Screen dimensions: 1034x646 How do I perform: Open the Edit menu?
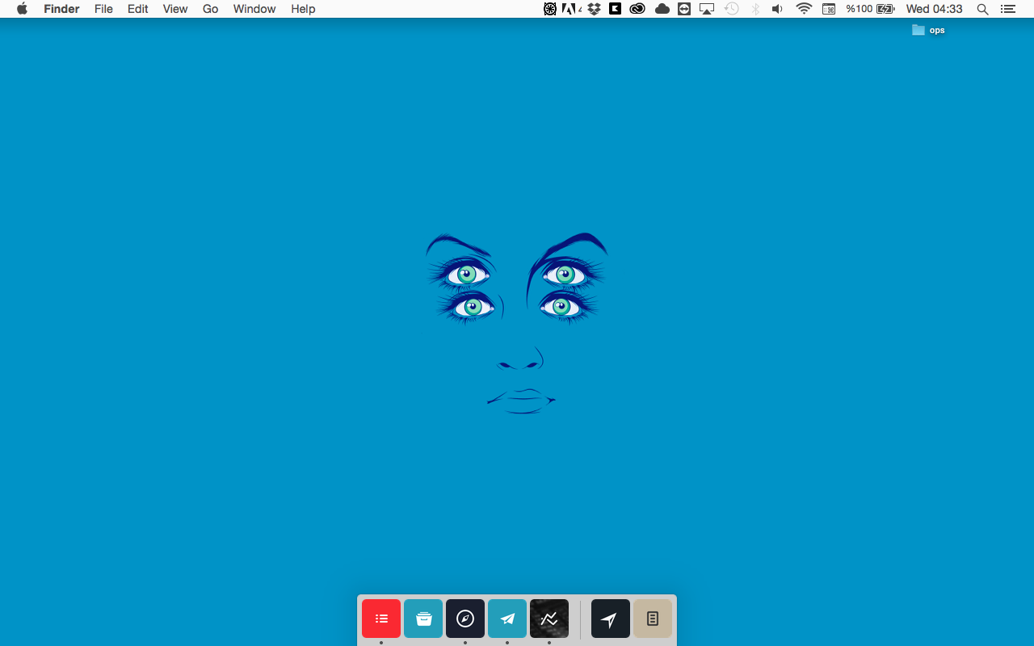pyautogui.click(x=137, y=9)
